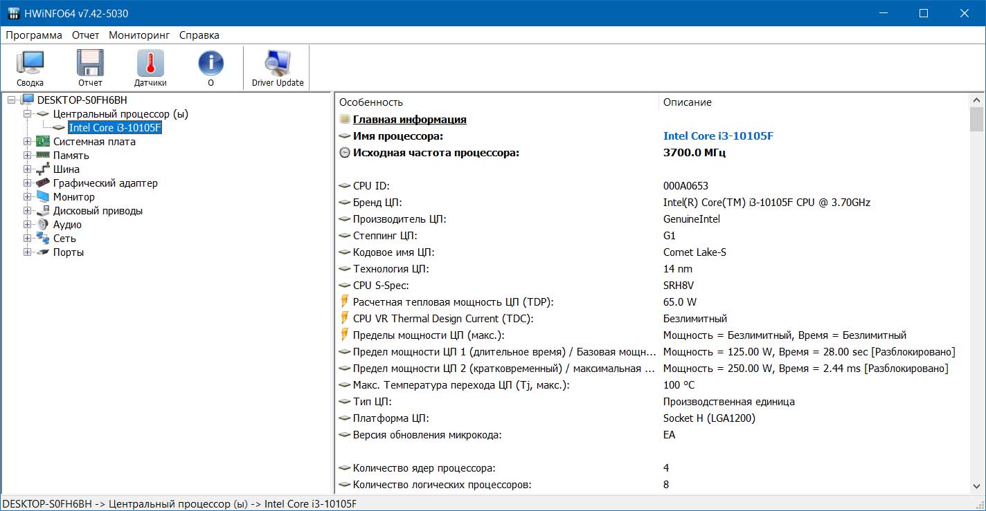
Task: Click the SRH8V S-Spec value
Action: pos(678,286)
